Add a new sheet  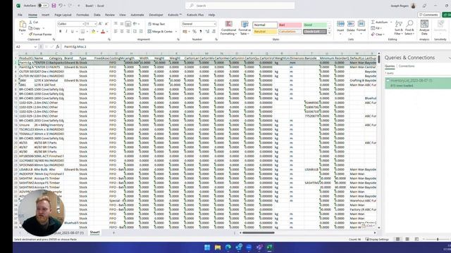click(113, 233)
